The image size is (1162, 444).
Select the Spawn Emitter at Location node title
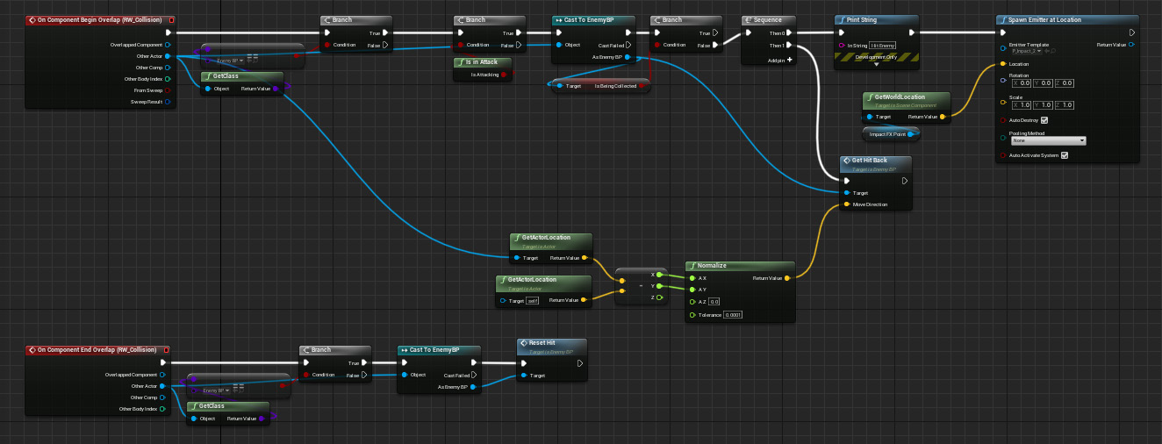point(1044,20)
